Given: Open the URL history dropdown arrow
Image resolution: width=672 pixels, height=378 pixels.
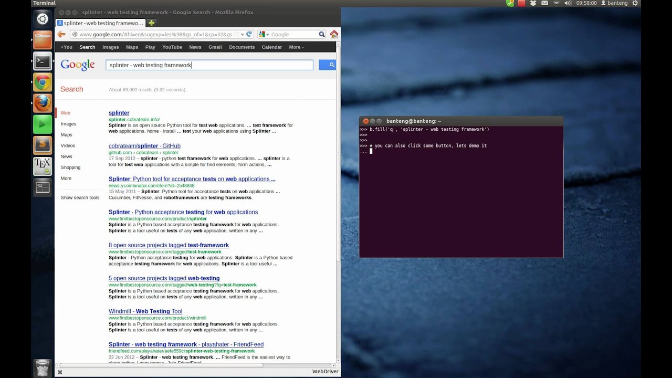Looking at the screenshot, I should tap(242, 34).
